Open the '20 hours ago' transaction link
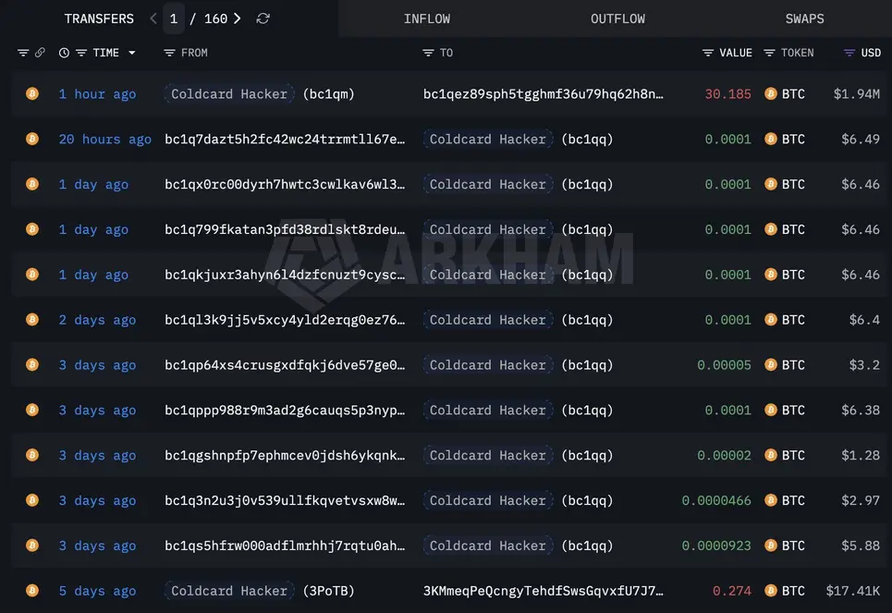This screenshot has height=613, width=892. (105, 139)
